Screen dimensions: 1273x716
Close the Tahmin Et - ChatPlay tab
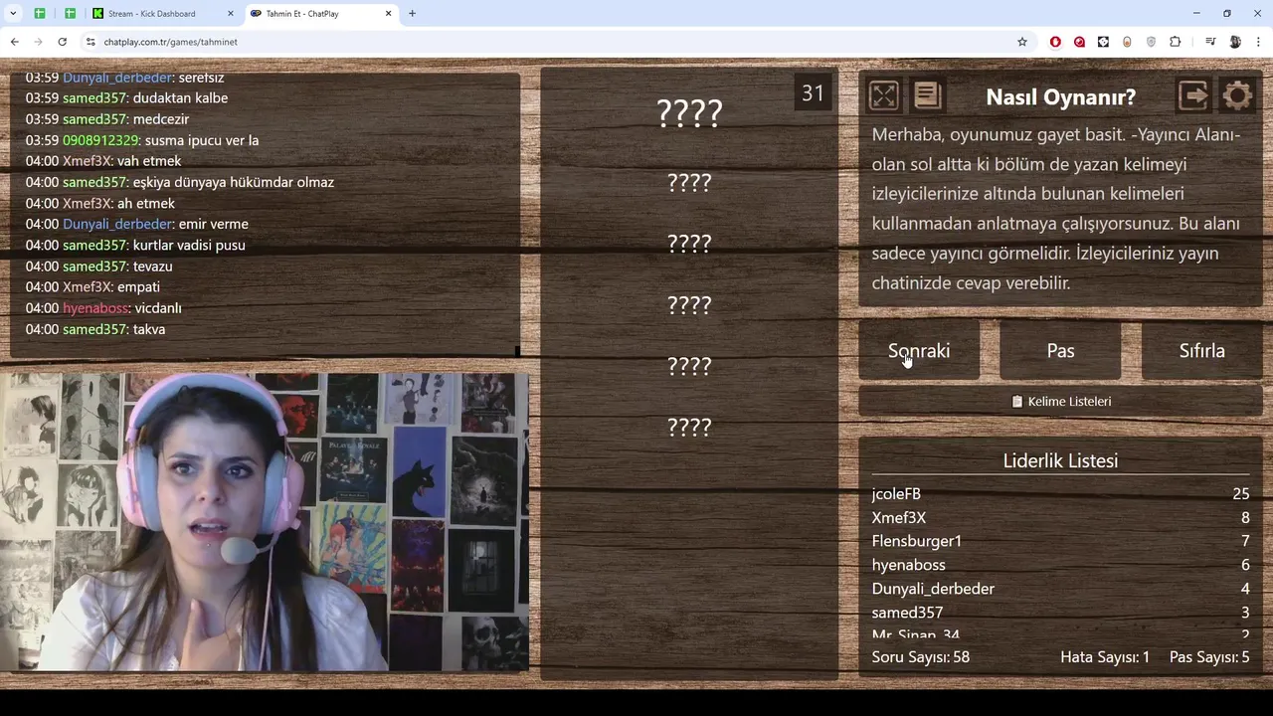(x=389, y=13)
